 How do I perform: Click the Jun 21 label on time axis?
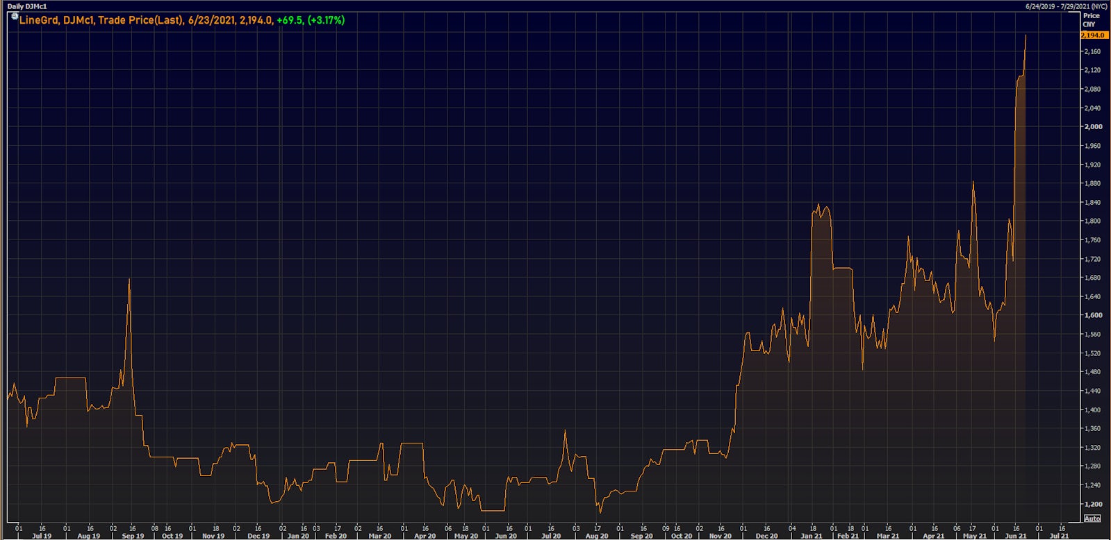pos(1016,536)
